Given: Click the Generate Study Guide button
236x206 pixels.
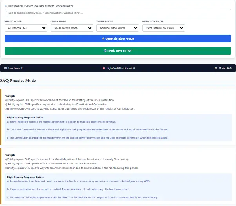Looking at the screenshot, I should [x=118, y=39].
